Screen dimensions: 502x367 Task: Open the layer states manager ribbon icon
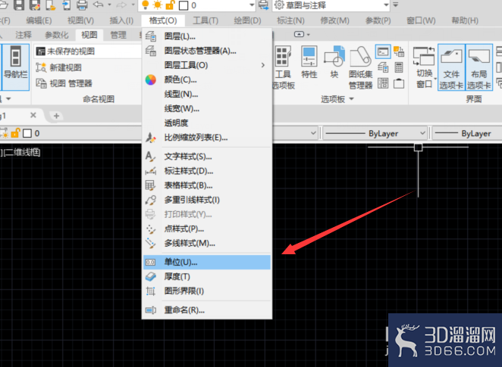(383, 67)
